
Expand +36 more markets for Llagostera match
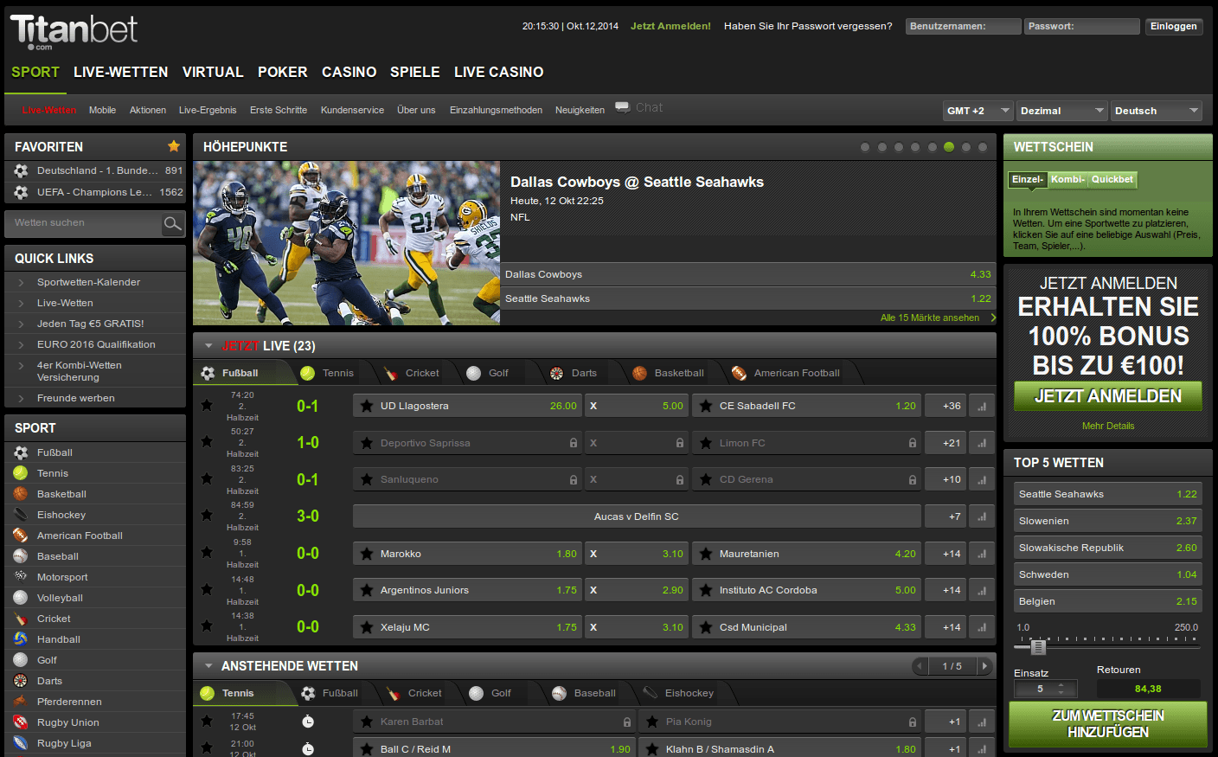(x=946, y=406)
